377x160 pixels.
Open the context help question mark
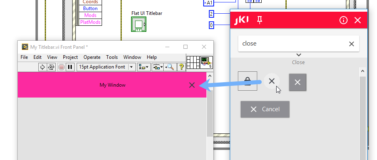coord(181,67)
